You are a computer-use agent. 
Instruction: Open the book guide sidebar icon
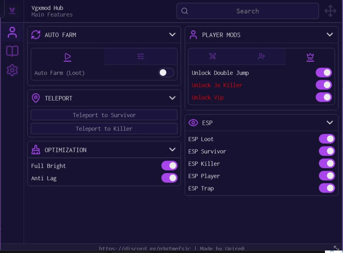12,51
